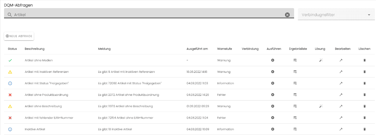Edit the 'Artikel ohne Medien' query

coord(341,60)
